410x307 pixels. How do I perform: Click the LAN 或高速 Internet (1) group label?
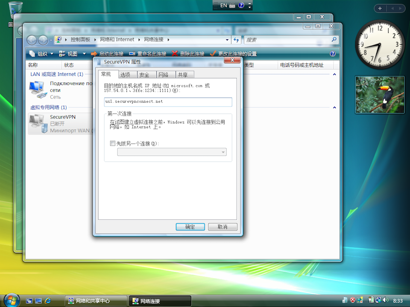(57, 74)
